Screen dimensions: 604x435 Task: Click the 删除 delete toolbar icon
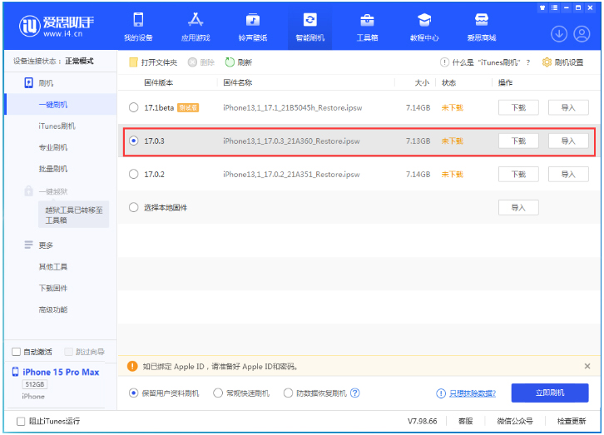click(x=192, y=62)
